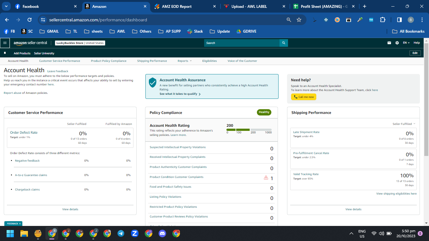Open Seller Fulfilled dropdown in Shipping Performance
Image resolution: width=429 pixels, height=241 pixels.
point(404,124)
